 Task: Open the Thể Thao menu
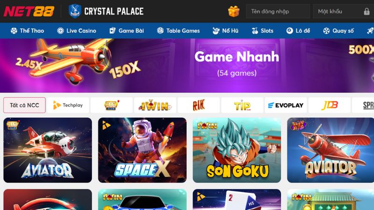point(27,31)
